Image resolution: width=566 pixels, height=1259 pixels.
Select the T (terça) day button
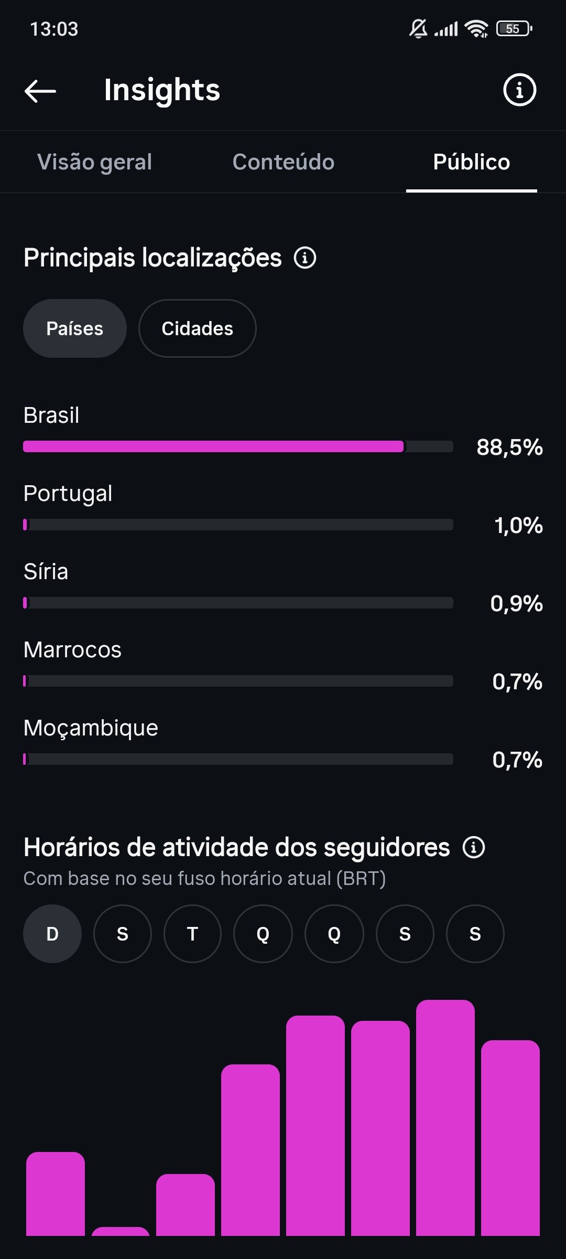tap(192, 934)
